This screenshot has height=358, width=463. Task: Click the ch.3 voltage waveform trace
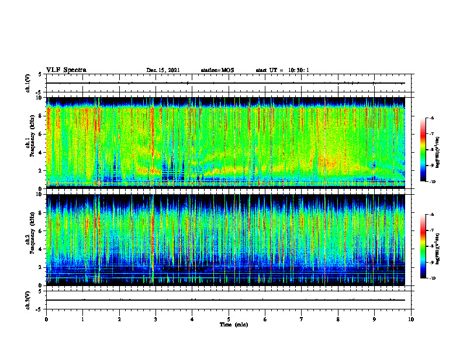click(226, 300)
